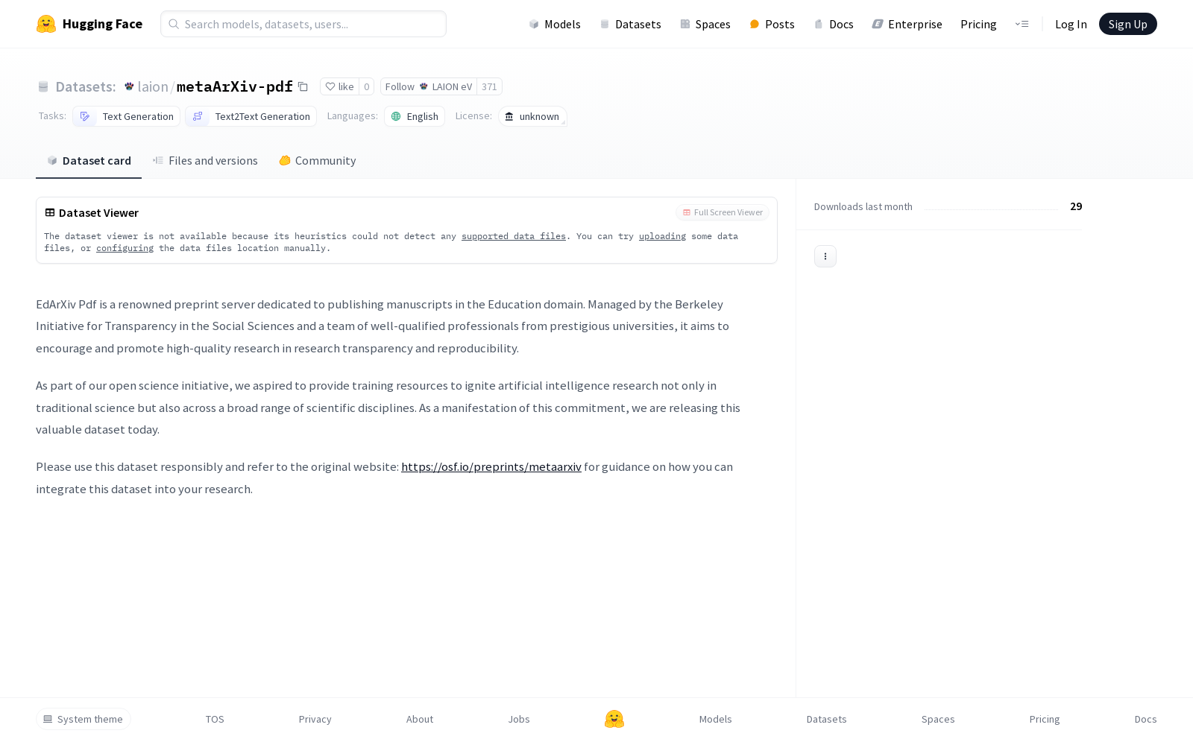Viewport: 1193px width, 745px height.
Task: Click the license icon beside unknown
Action: [x=509, y=116]
